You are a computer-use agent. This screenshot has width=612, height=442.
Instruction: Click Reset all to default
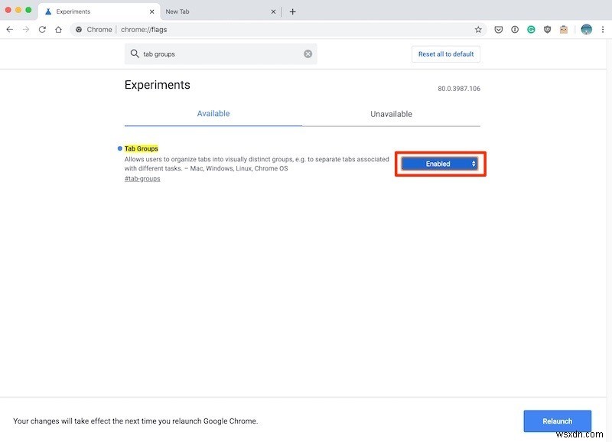(x=446, y=54)
